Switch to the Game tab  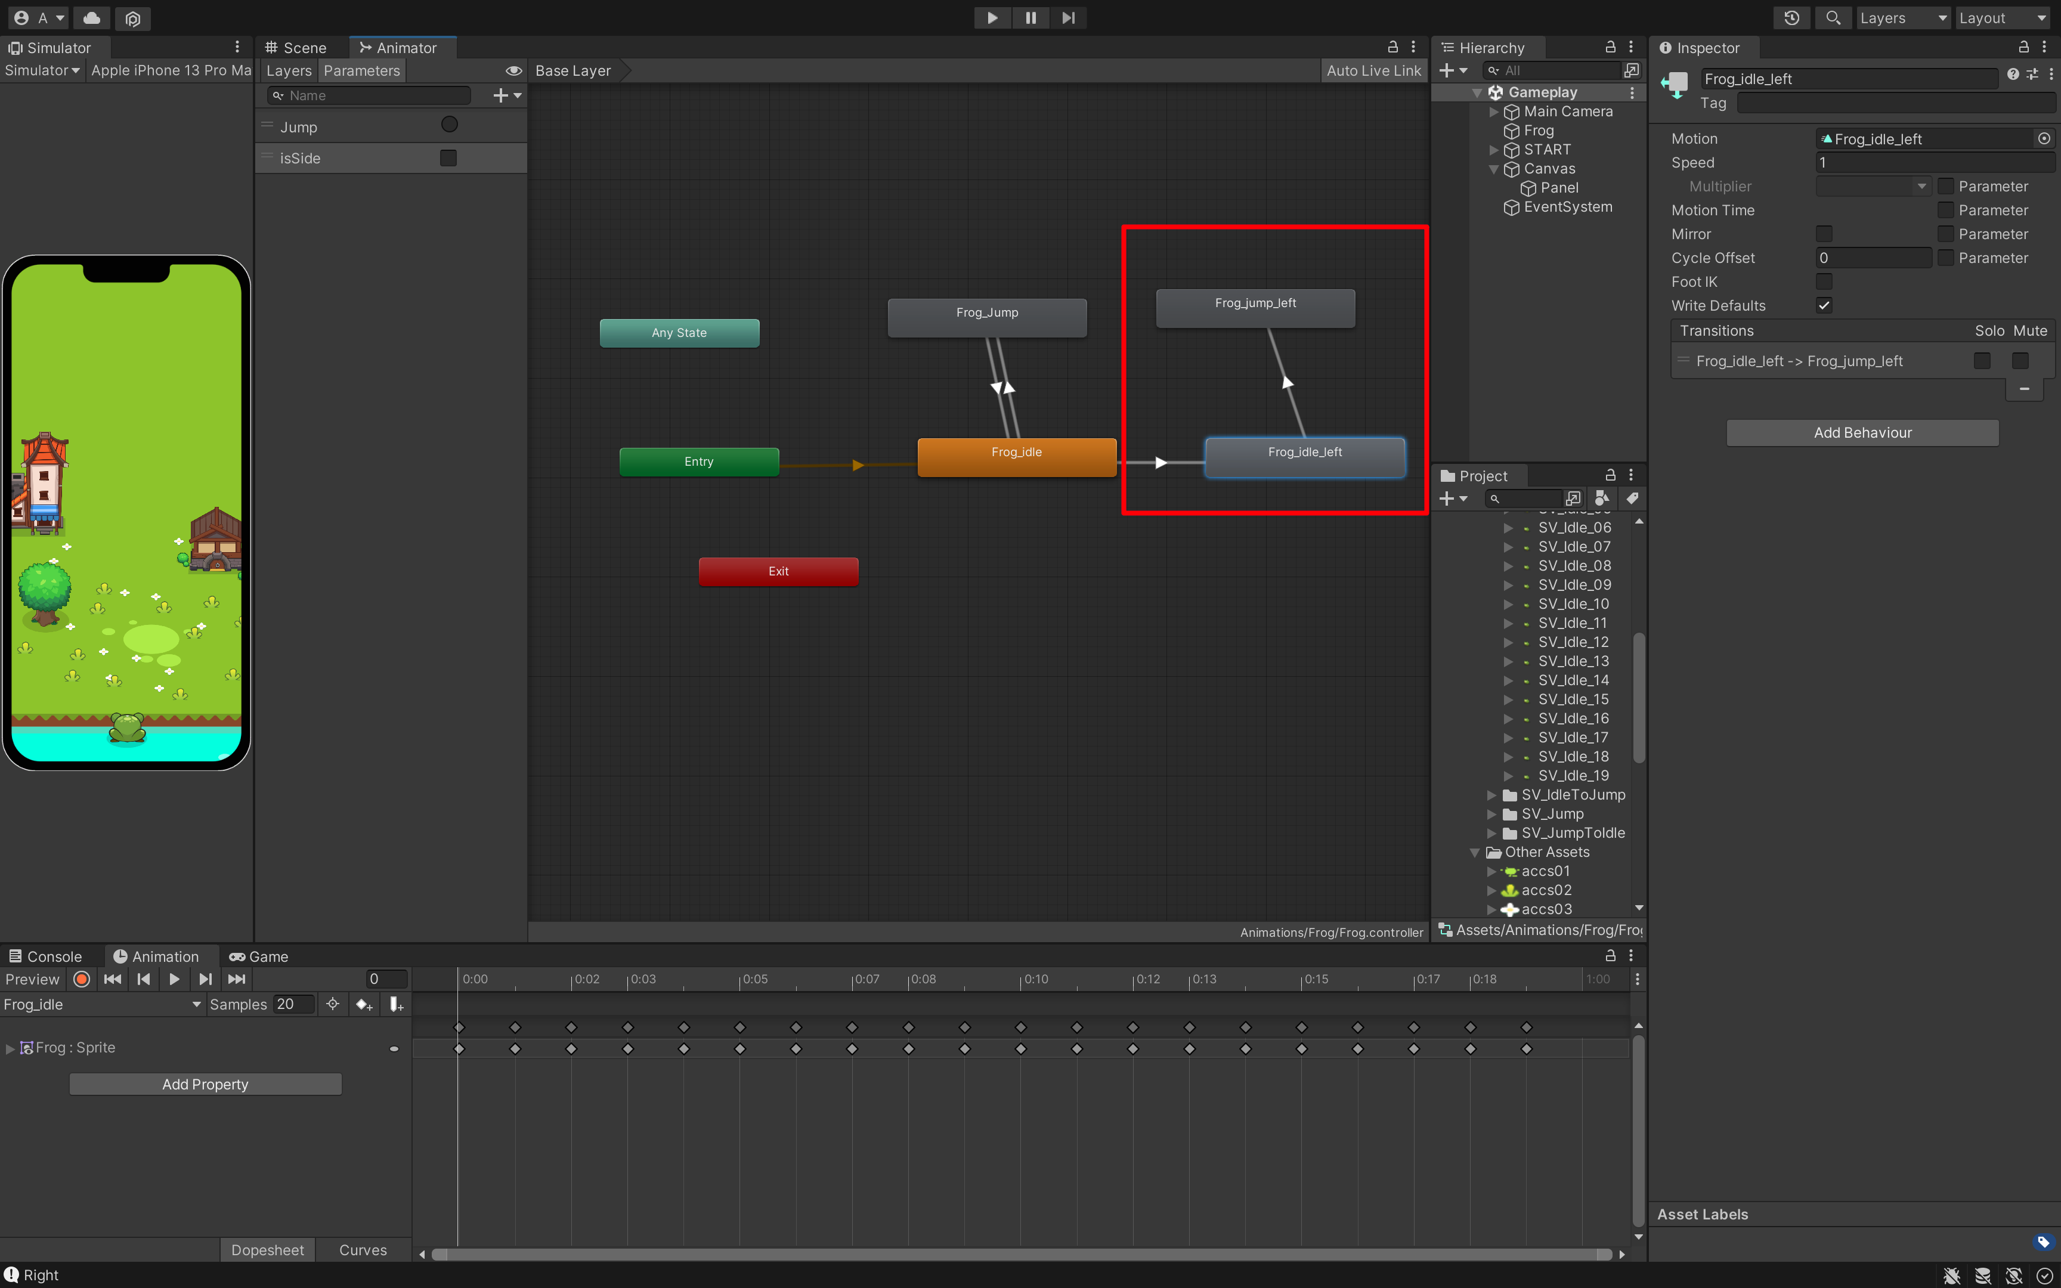(259, 956)
